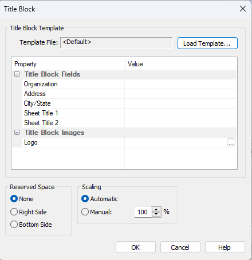Viewport: 252px width, 260px height.
Task: Close the Title Block dialog window
Action: tap(243, 9)
